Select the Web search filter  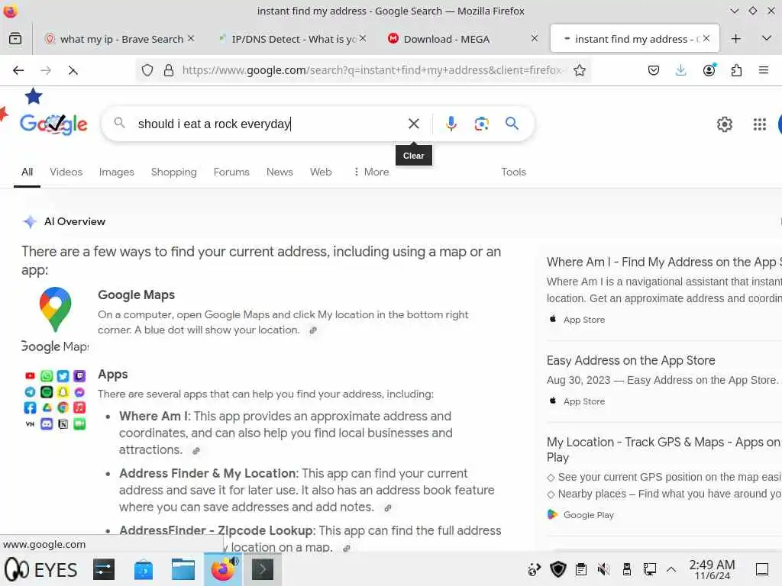tap(321, 172)
